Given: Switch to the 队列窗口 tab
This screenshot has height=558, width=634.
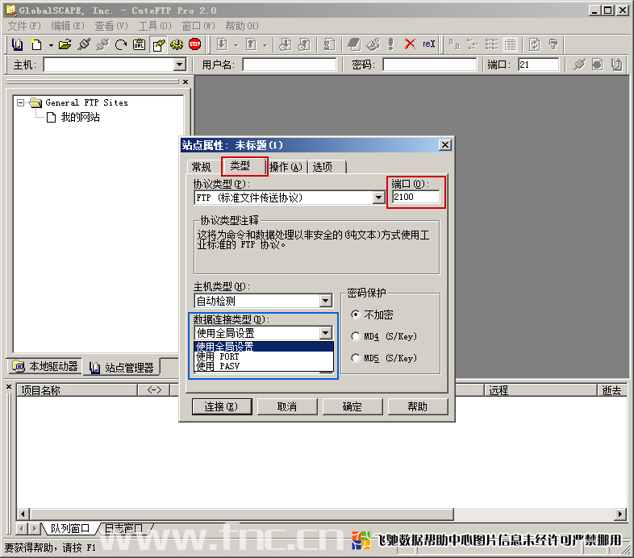Looking at the screenshot, I should [69, 528].
